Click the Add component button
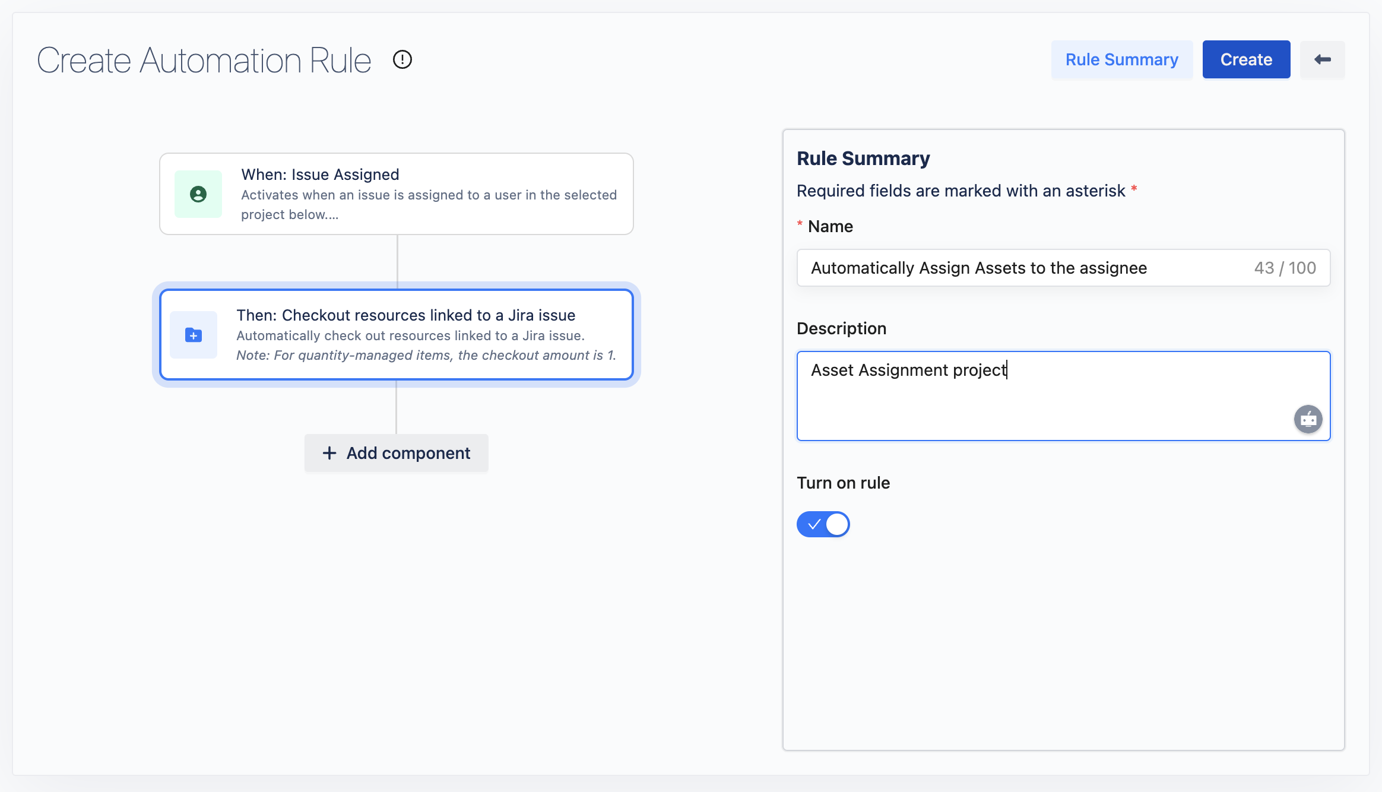The image size is (1382, 792). [x=397, y=453]
